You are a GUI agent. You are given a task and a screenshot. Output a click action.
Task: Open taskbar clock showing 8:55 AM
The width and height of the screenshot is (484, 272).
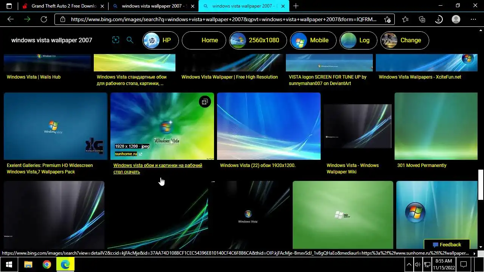tap(444, 264)
